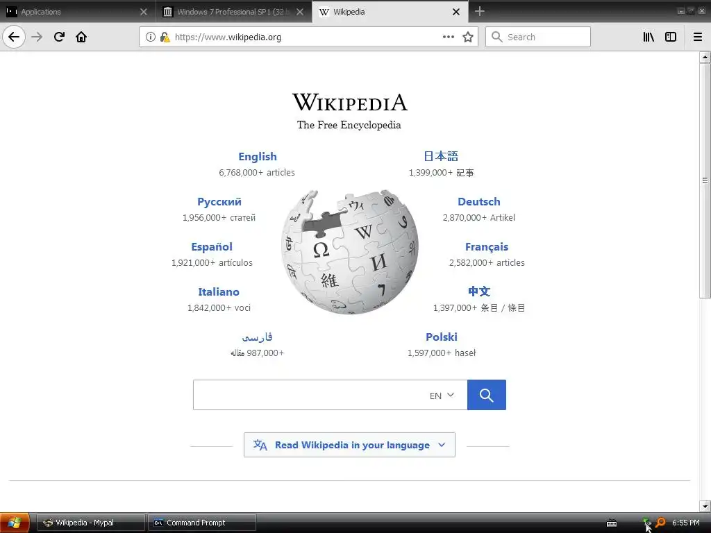The width and height of the screenshot is (711, 533).
Task: Click "The Free Encyclopedia" subtitle
Action: [349, 125]
